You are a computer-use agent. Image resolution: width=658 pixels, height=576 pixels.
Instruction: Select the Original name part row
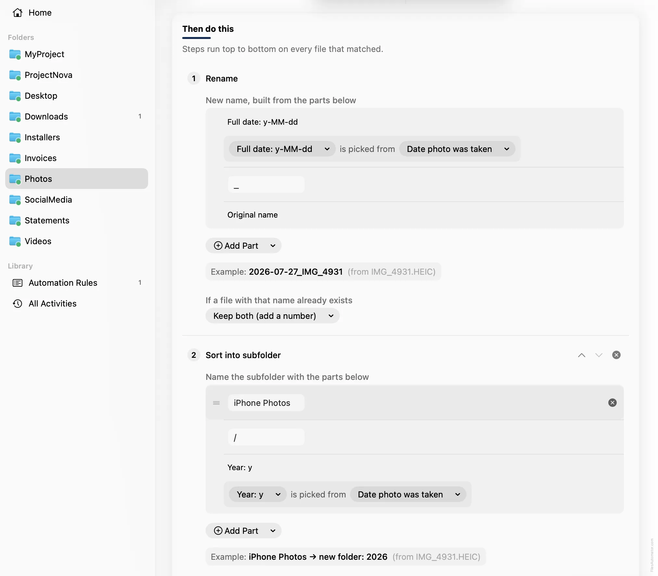[x=414, y=215]
